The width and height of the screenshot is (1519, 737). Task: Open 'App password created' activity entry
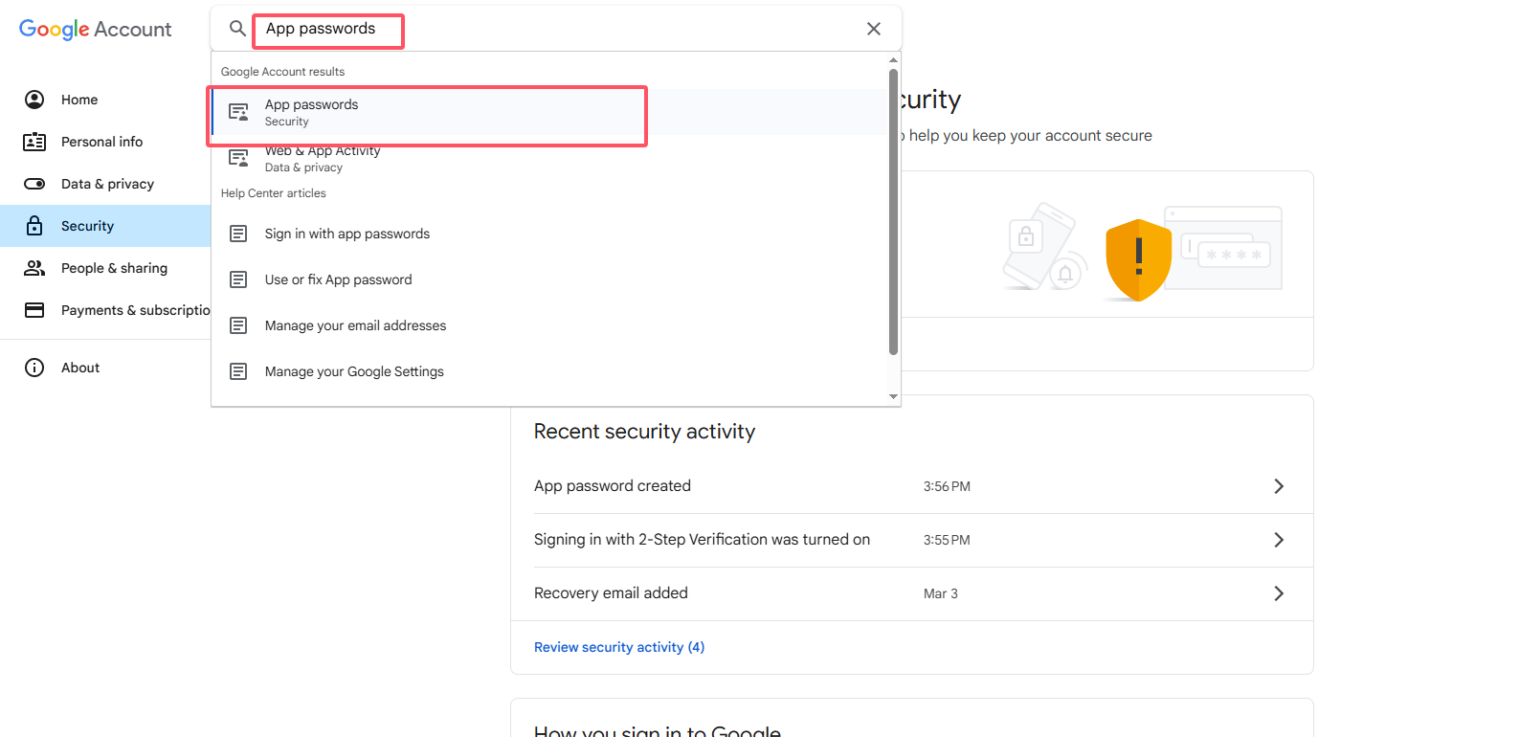click(912, 486)
